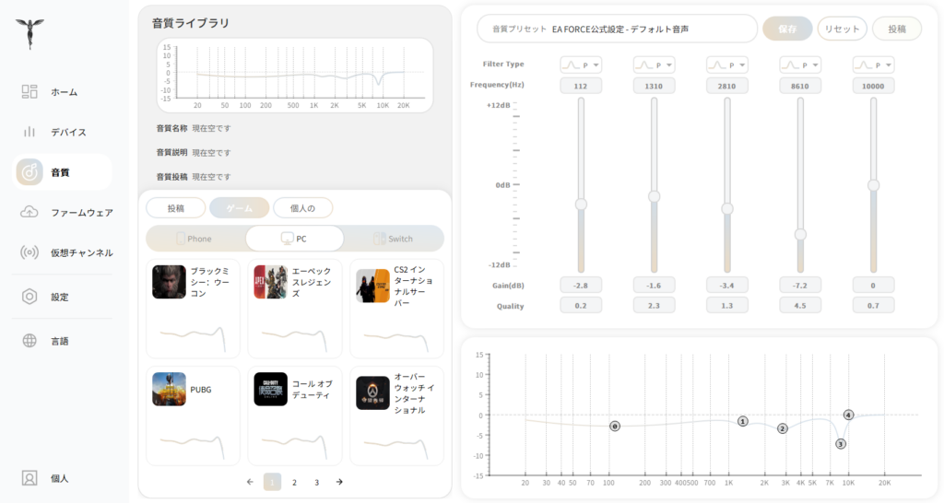Click the 2810 Hz gain slider handle
Viewport: 944px width, 503px height.
pyautogui.click(x=727, y=209)
